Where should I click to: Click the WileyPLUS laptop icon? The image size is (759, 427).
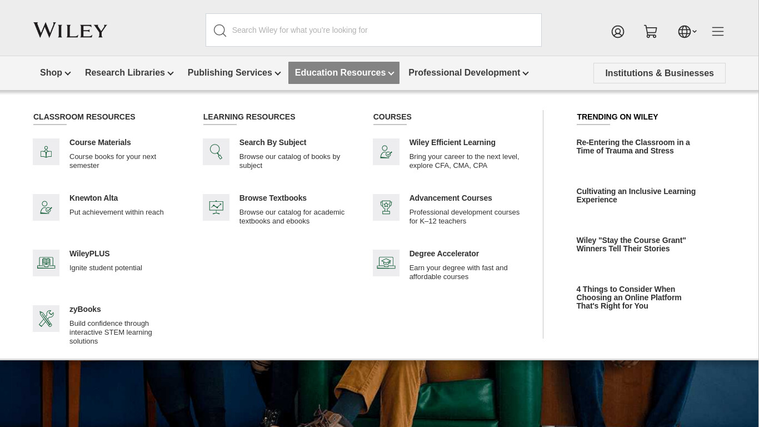tap(46, 263)
